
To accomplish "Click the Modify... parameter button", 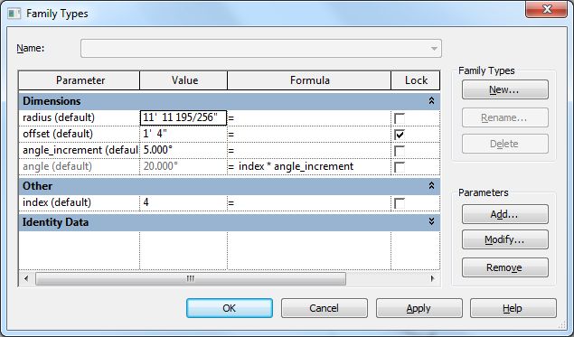I will (x=504, y=239).
